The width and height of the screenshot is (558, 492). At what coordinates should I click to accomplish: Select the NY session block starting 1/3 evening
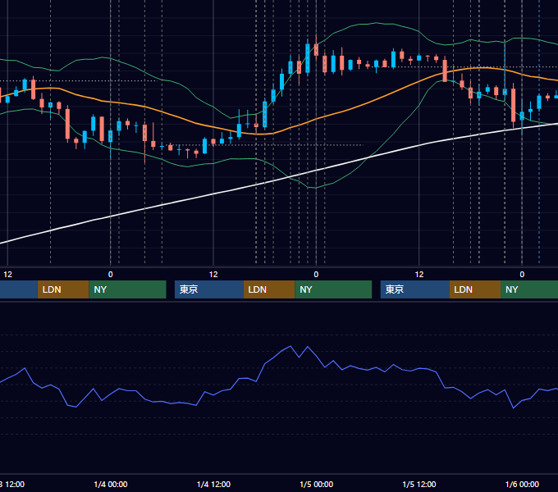127,289
